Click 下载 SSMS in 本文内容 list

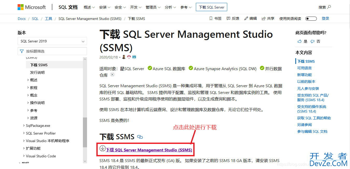(306, 61)
